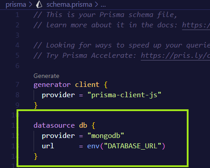Click the datasource keyword
Image resolution: width=210 pixels, height=168 pixels.
(x=54, y=125)
